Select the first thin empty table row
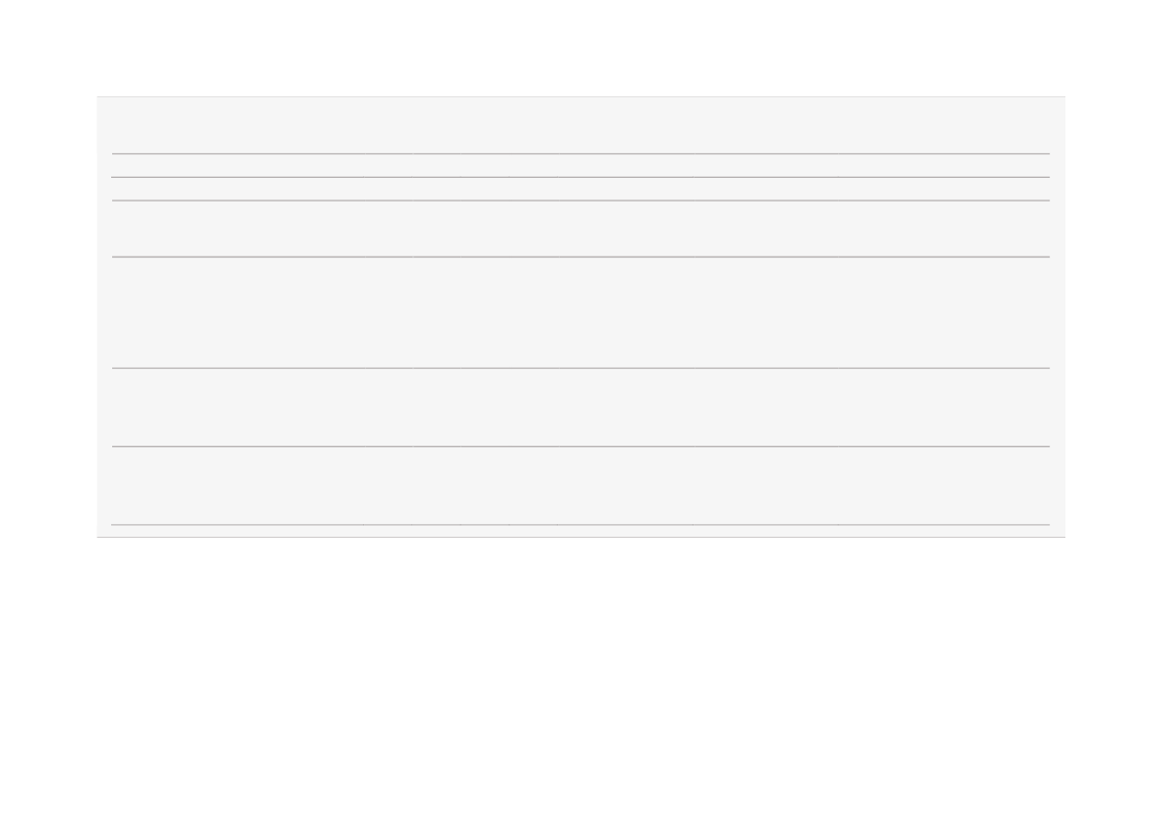1151x813 pixels. pyautogui.click(x=580, y=165)
